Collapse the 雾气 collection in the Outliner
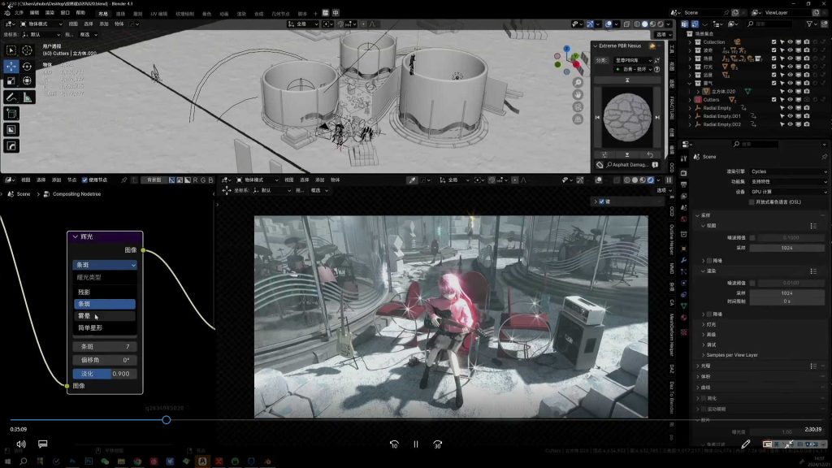Screen dimensions: 832x468 click(x=689, y=83)
